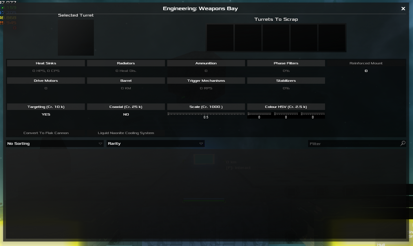Screen dimensions: 413x246
Task: Click the Drive Motors component
Action: [46, 80]
